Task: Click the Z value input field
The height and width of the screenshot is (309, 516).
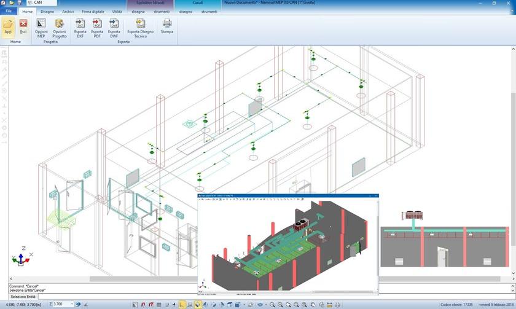Action: coord(61,304)
